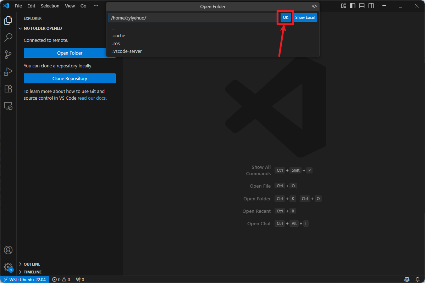The height and width of the screenshot is (283, 425).
Task: Click the Open Recent hint text
Action: tap(256, 211)
